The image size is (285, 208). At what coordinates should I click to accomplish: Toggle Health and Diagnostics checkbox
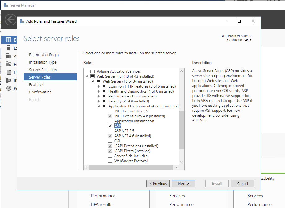(104, 91)
